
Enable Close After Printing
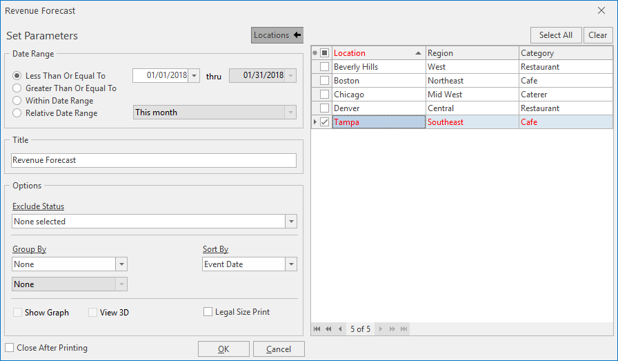(x=10, y=348)
